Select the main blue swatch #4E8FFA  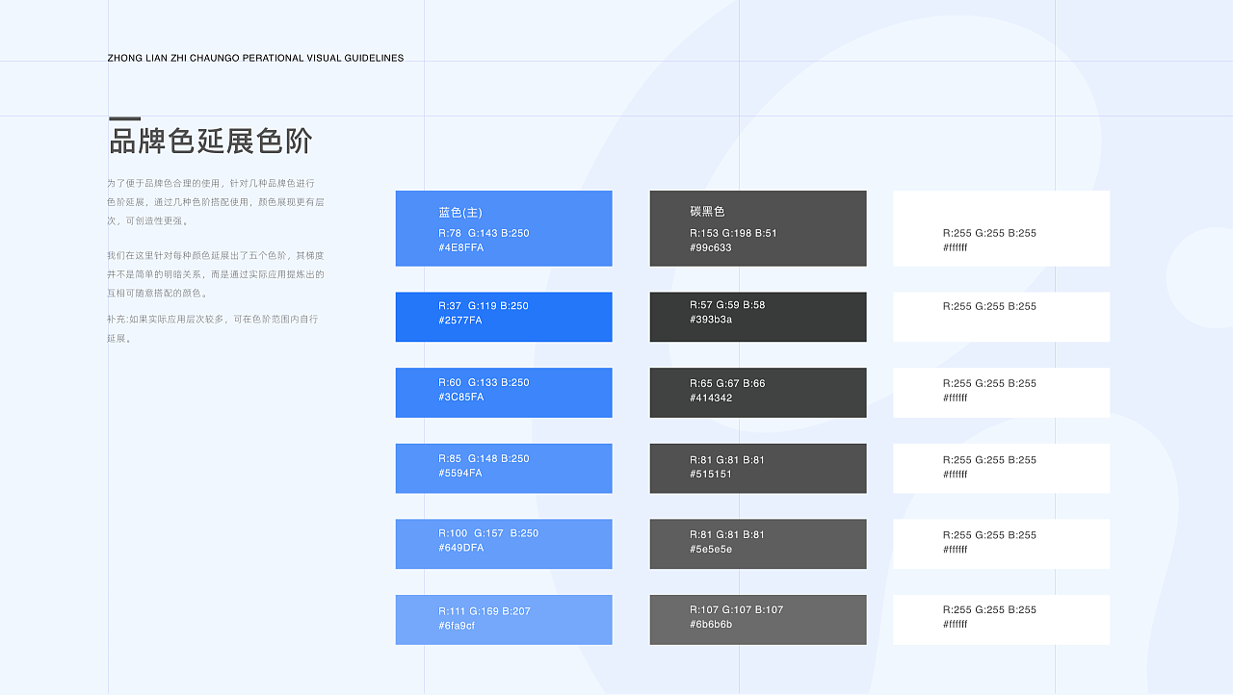pyautogui.click(x=504, y=228)
